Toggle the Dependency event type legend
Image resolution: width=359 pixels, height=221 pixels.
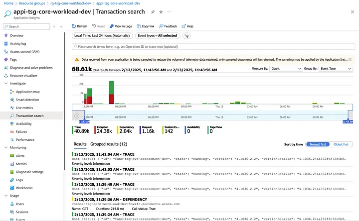[126, 130]
